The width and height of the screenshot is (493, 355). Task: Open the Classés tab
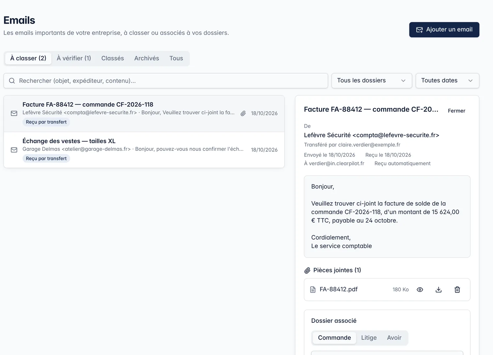pyautogui.click(x=113, y=58)
